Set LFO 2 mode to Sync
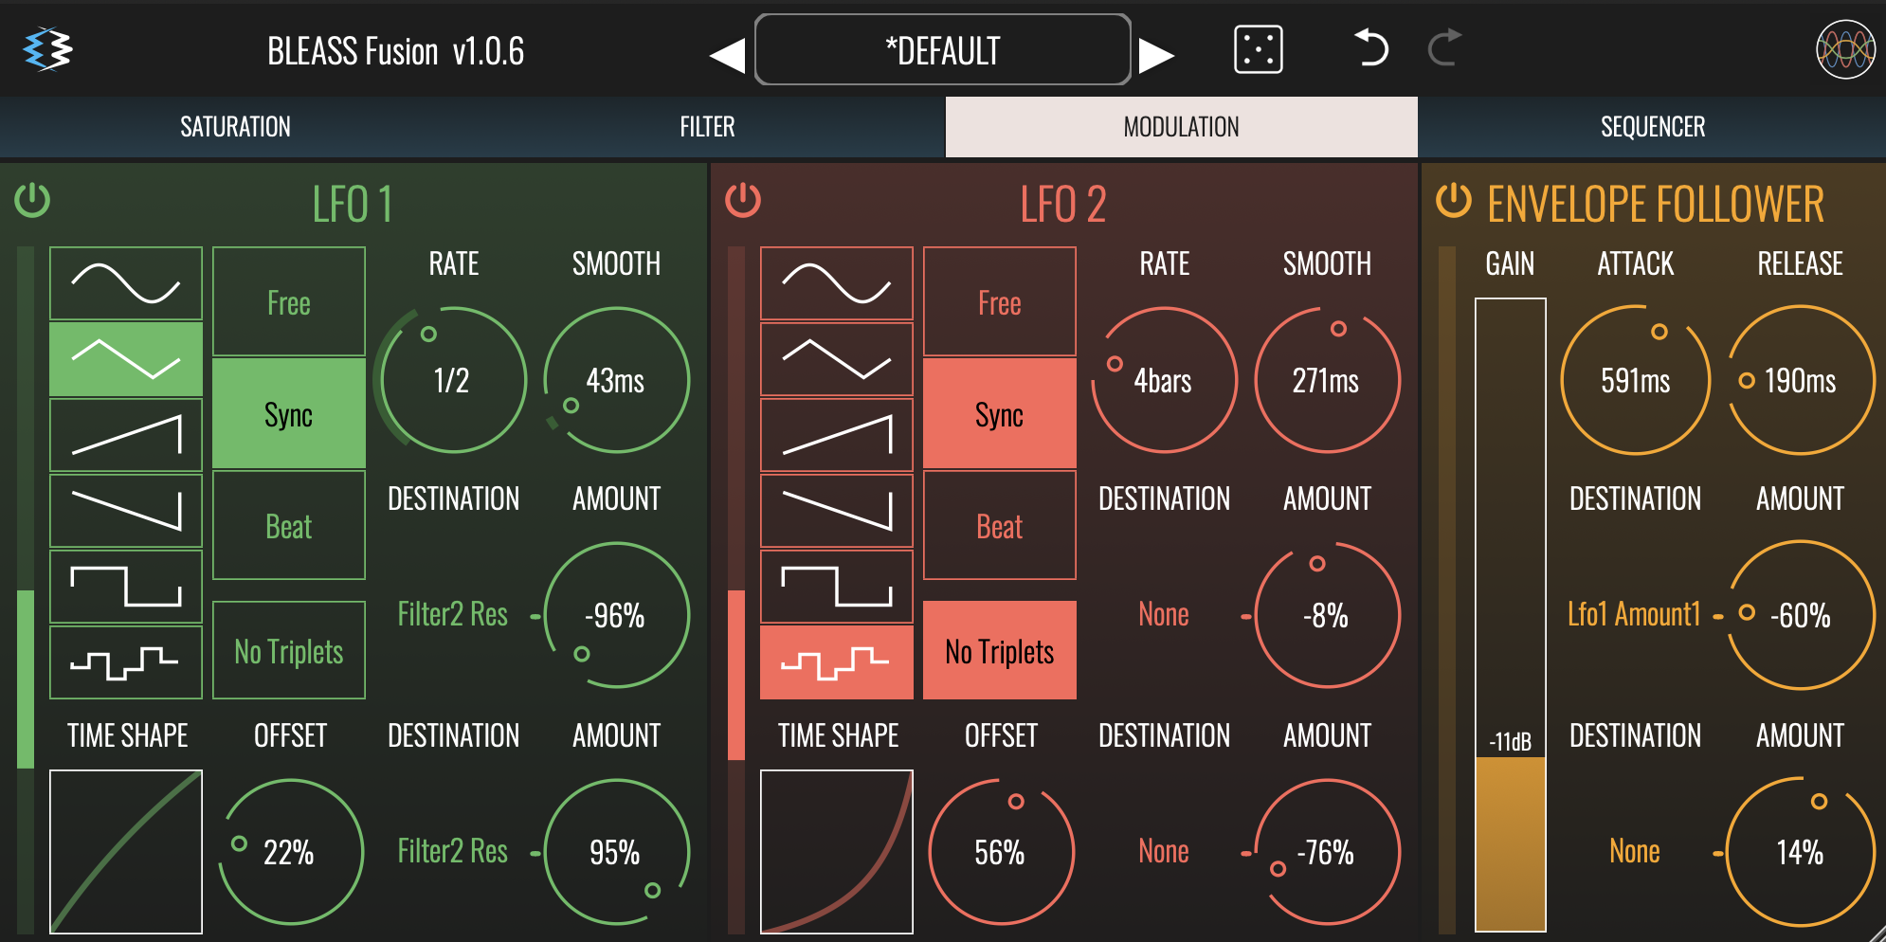Image resolution: width=1886 pixels, height=942 pixels. click(1000, 413)
